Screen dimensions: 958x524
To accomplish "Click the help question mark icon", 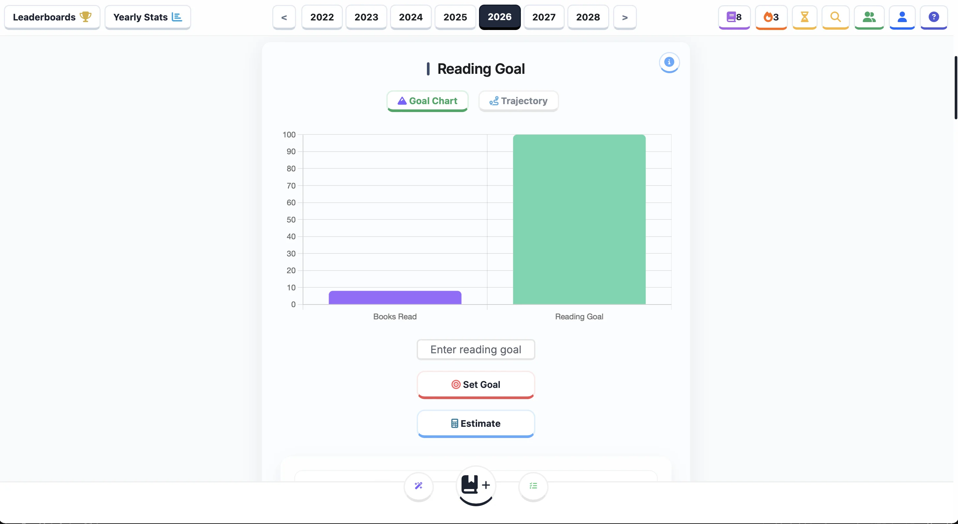I will pos(934,17).
